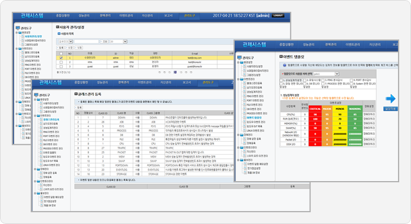Uncheck the admin row checkbox
This screenshot has width=411, height=224.
click(61, 58)
